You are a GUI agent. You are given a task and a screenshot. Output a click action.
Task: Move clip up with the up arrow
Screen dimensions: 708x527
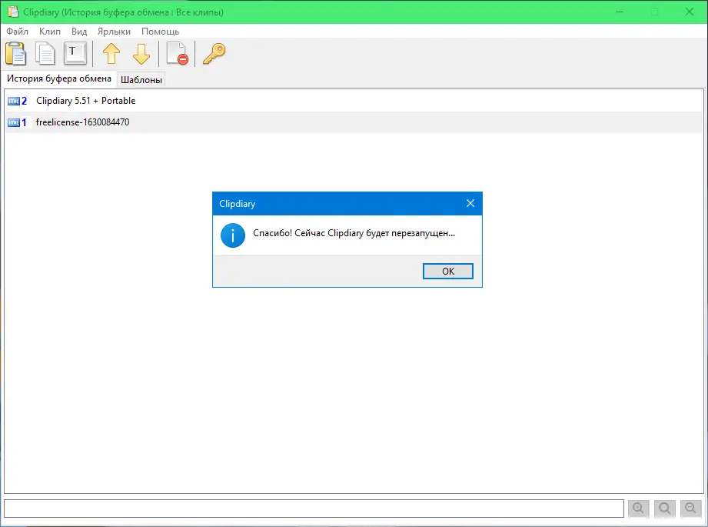pos(111,54)
